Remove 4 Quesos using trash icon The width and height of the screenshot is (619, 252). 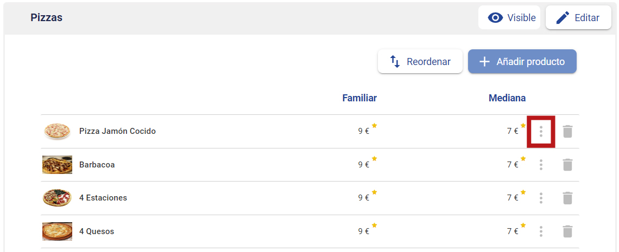567,231
